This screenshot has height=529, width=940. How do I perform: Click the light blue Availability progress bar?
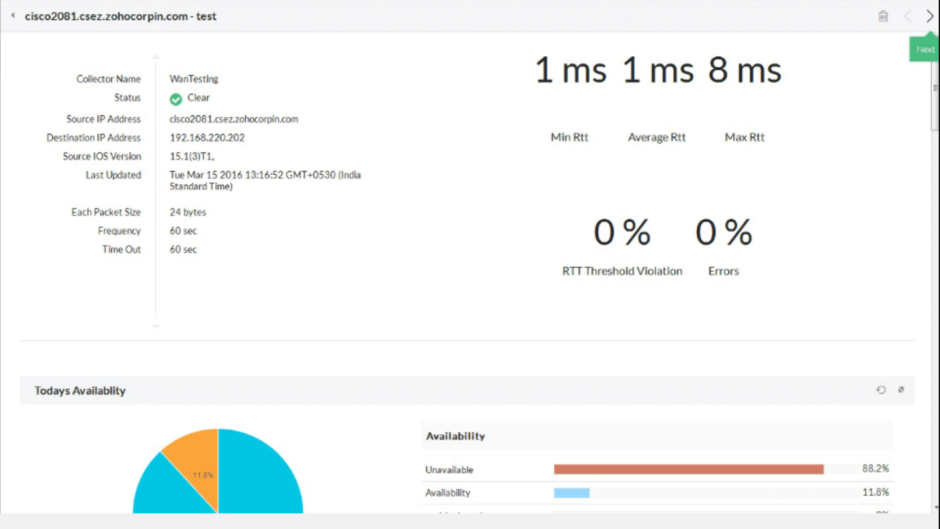pos(571,492)
